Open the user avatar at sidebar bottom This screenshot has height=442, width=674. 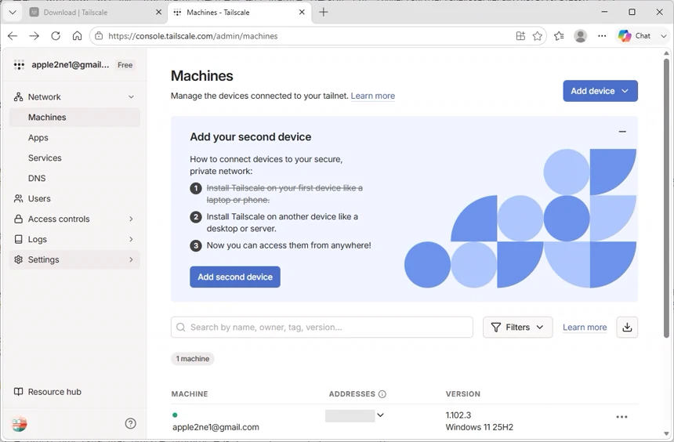[x=19, y=423]
